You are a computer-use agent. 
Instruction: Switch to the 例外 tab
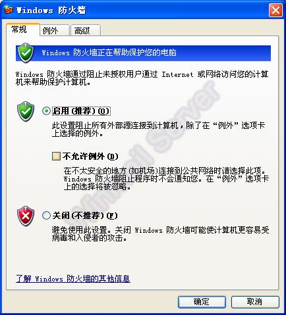point(55,30)
